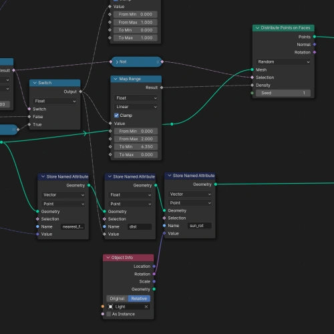The width and height of the screenshot is (334, 334).
Task: Expand the collapsed Not node
Action: pos(117,62)
